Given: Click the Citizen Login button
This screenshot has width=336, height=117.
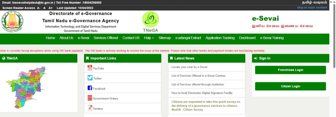Looking at the screenshot, I should coord(290,86).
